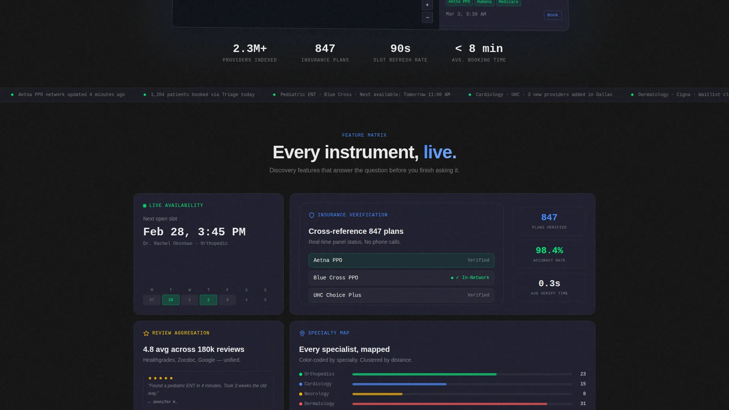
Task: Select calendar day 4
Action: (246, 300)
